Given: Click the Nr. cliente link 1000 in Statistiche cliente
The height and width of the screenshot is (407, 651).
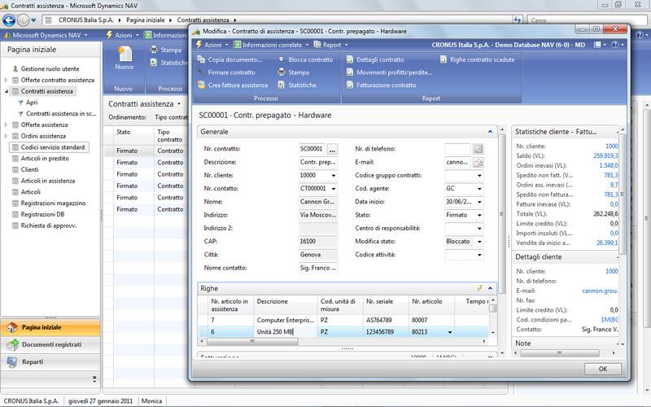Looking at the screenshot, I should pos(611,147).
